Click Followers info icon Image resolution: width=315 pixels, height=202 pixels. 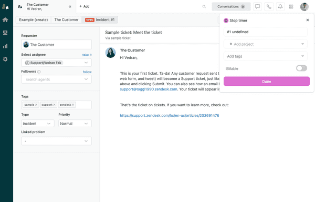[x=39, y=72]
